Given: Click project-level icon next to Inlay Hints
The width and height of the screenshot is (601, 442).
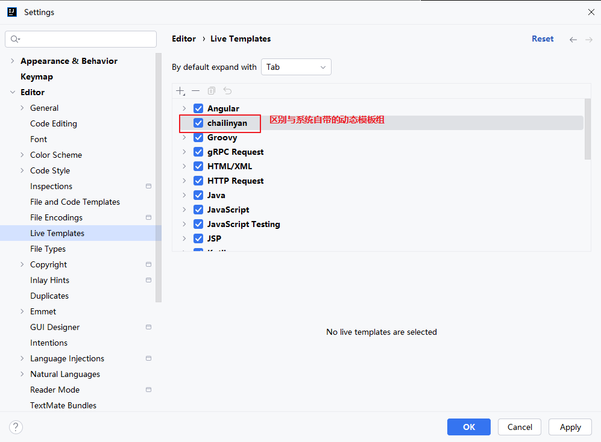Looking at the screenshot, I should (x=148, y=280).
